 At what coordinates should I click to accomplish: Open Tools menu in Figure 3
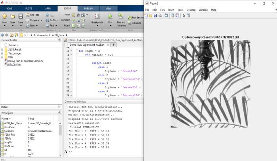tap(180, 10)
